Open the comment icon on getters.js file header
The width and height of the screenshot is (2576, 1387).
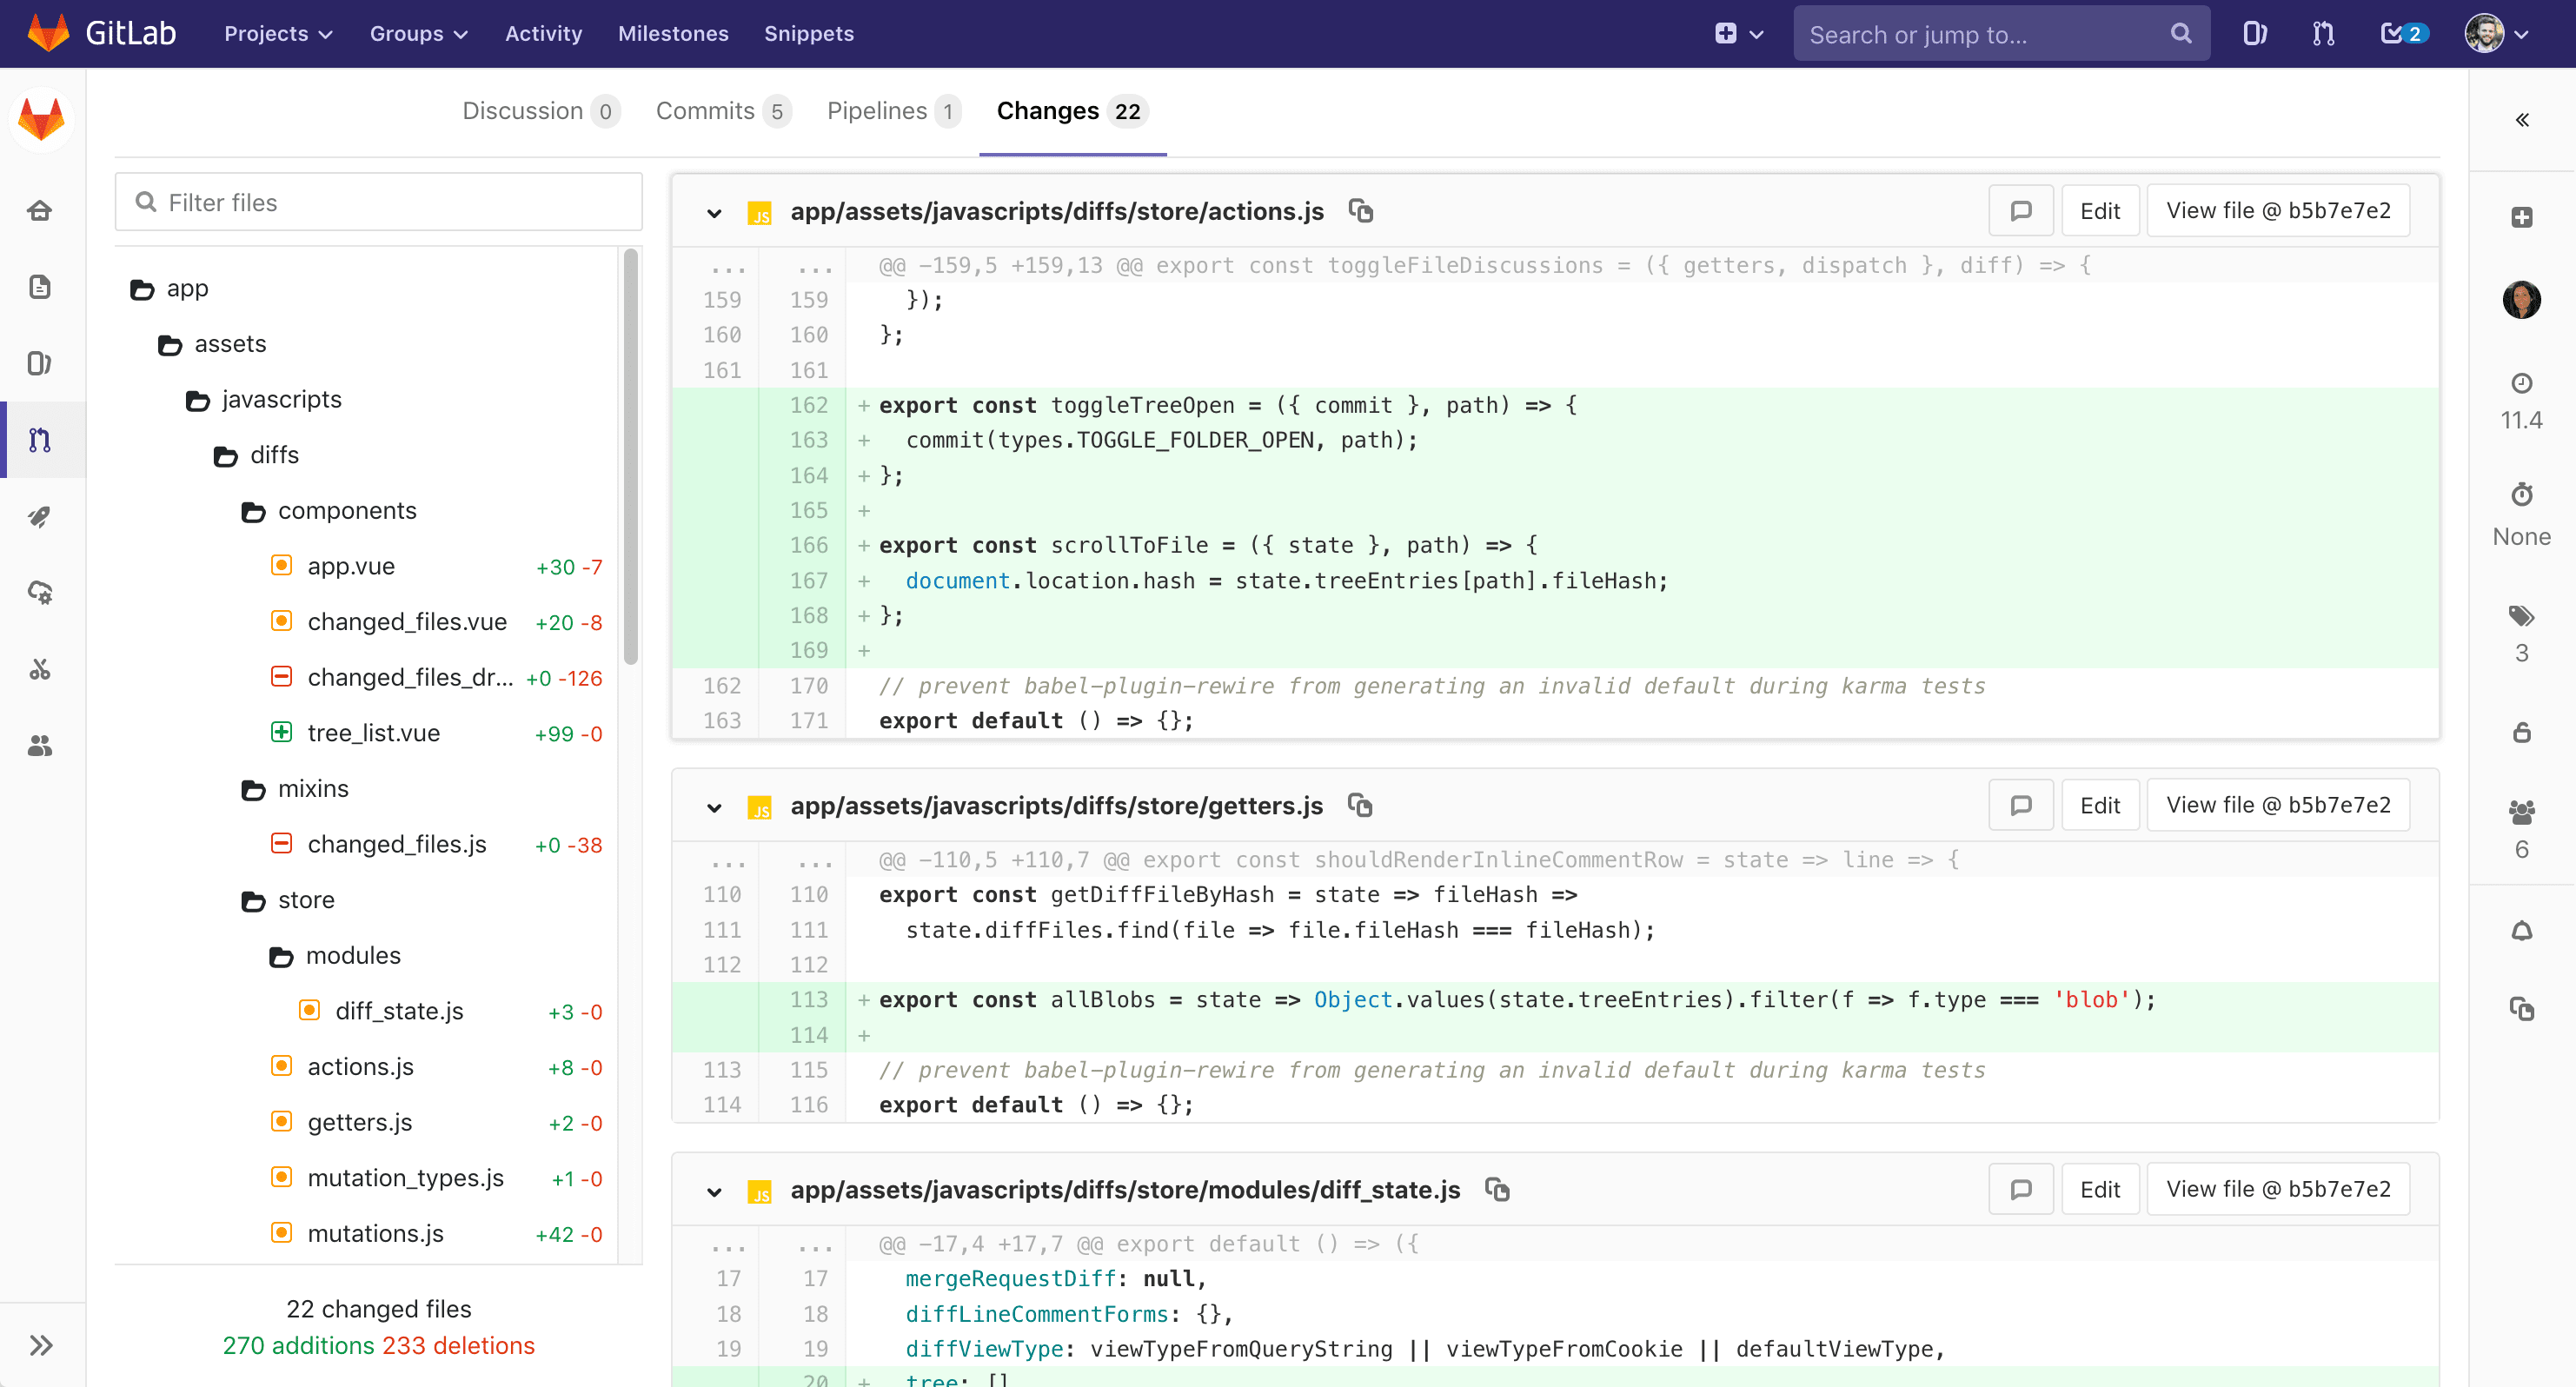tap(2020, 804)
